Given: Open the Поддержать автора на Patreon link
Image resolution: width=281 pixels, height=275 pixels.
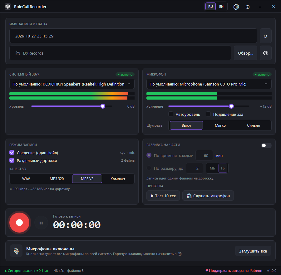Looking at the screenshot, I should click(x=234, y=271).
